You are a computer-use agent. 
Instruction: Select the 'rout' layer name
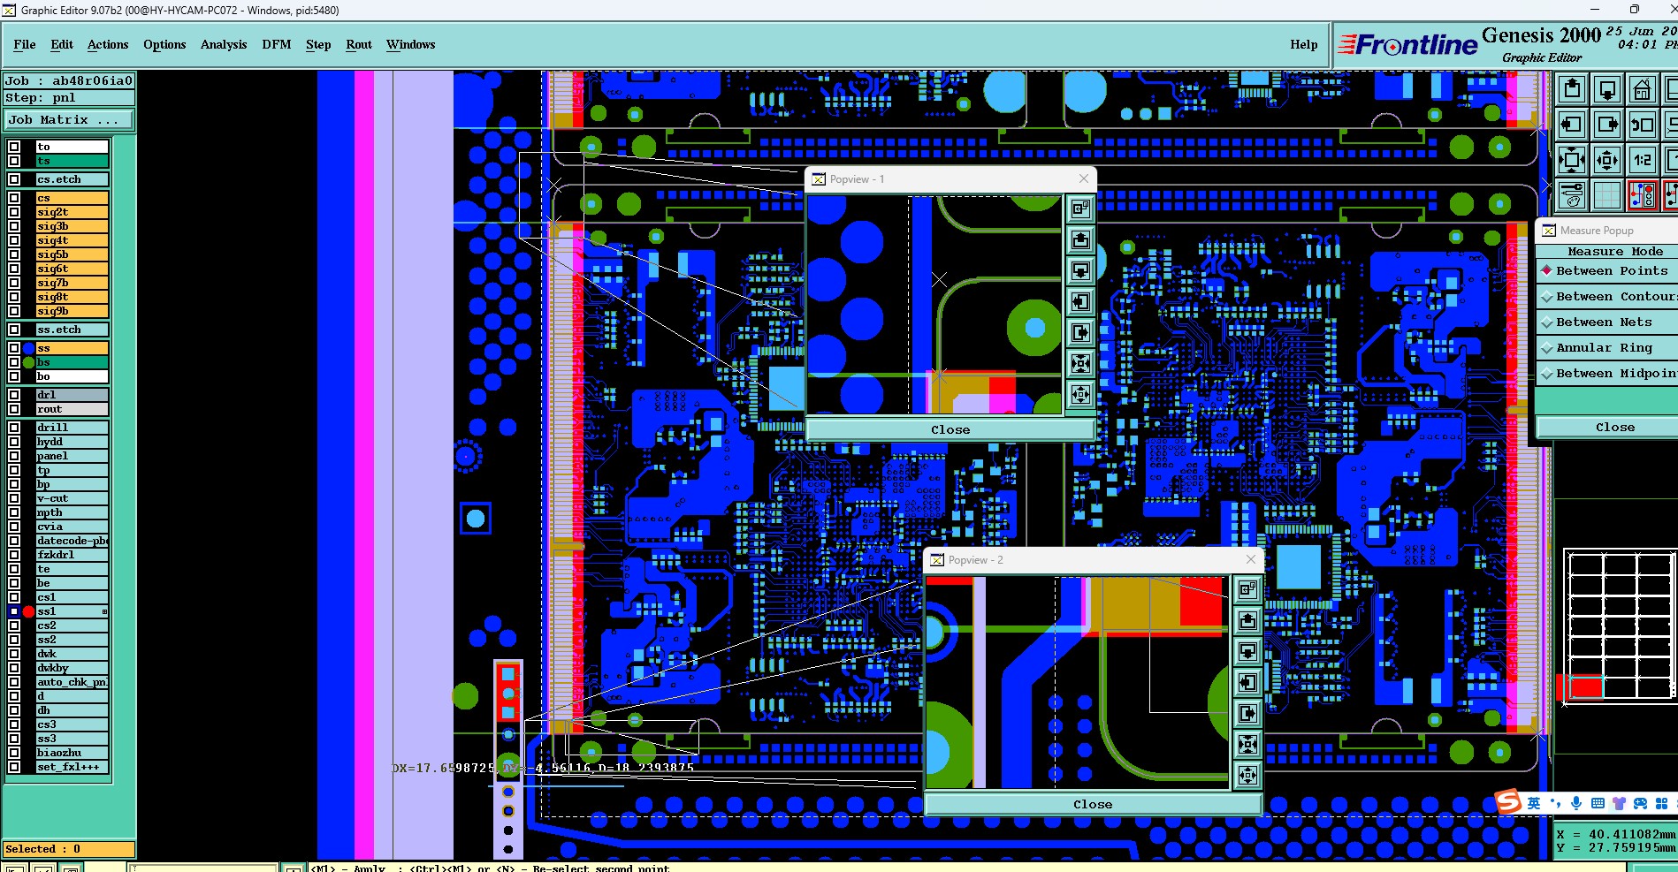72,409
